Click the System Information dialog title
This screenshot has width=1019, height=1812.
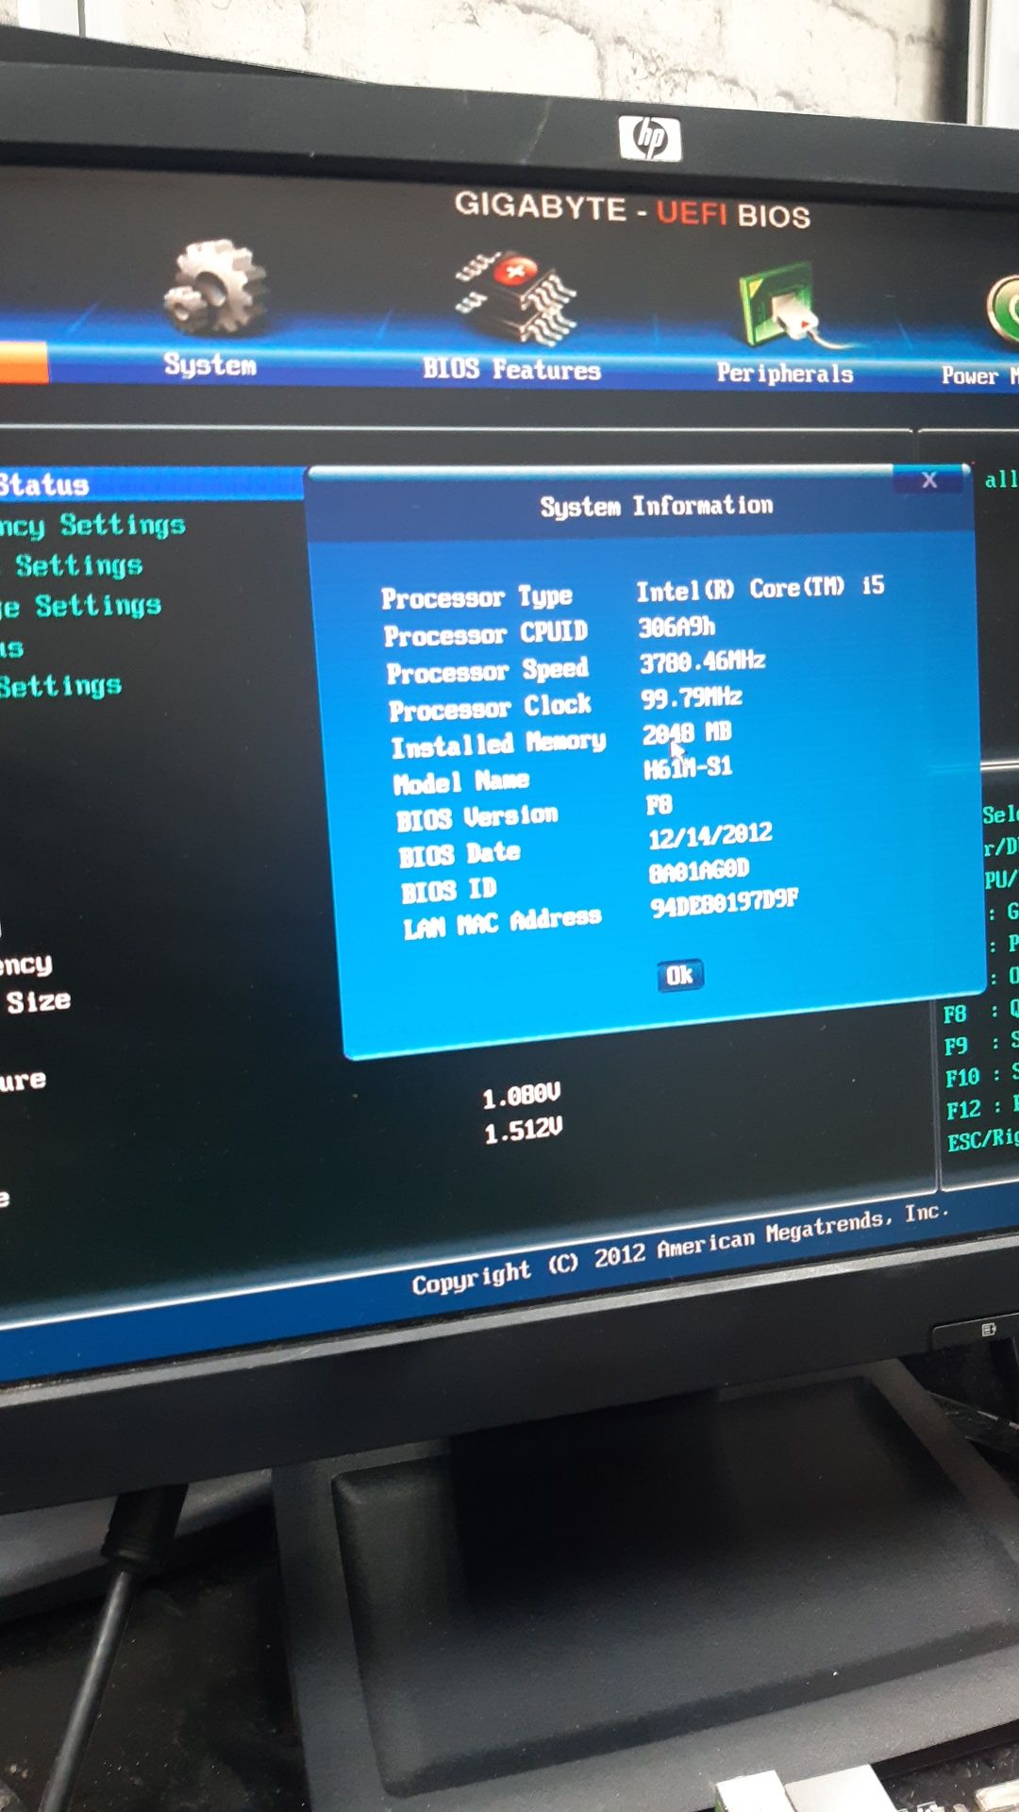657,506
